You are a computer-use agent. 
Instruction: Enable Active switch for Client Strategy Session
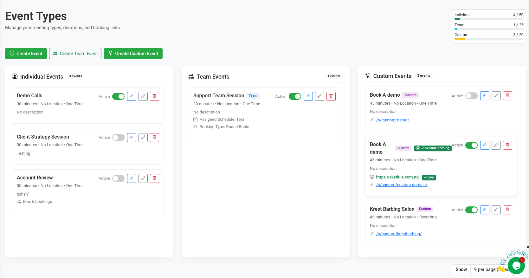coord(118,138)
